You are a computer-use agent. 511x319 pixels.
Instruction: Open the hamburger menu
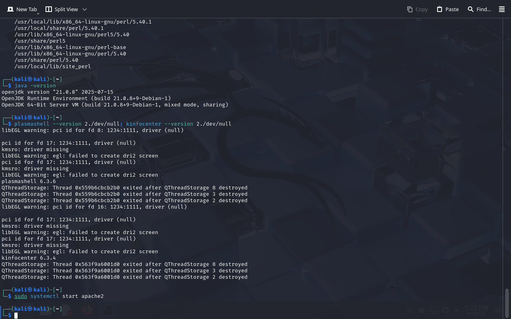pyautogui.click(x=502, y=9)
